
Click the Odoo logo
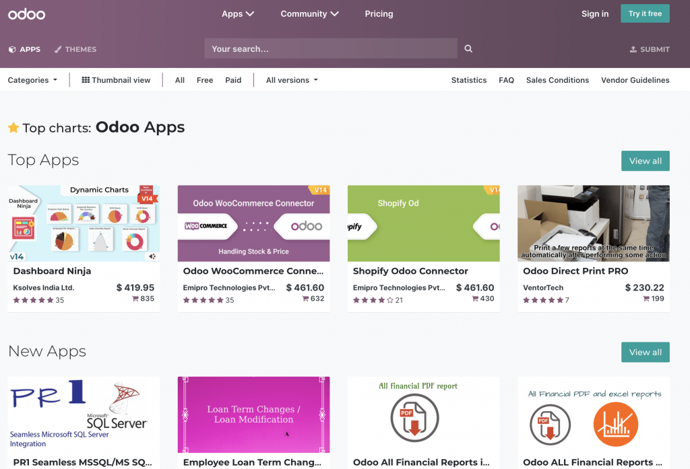click(x=26, y=14)
